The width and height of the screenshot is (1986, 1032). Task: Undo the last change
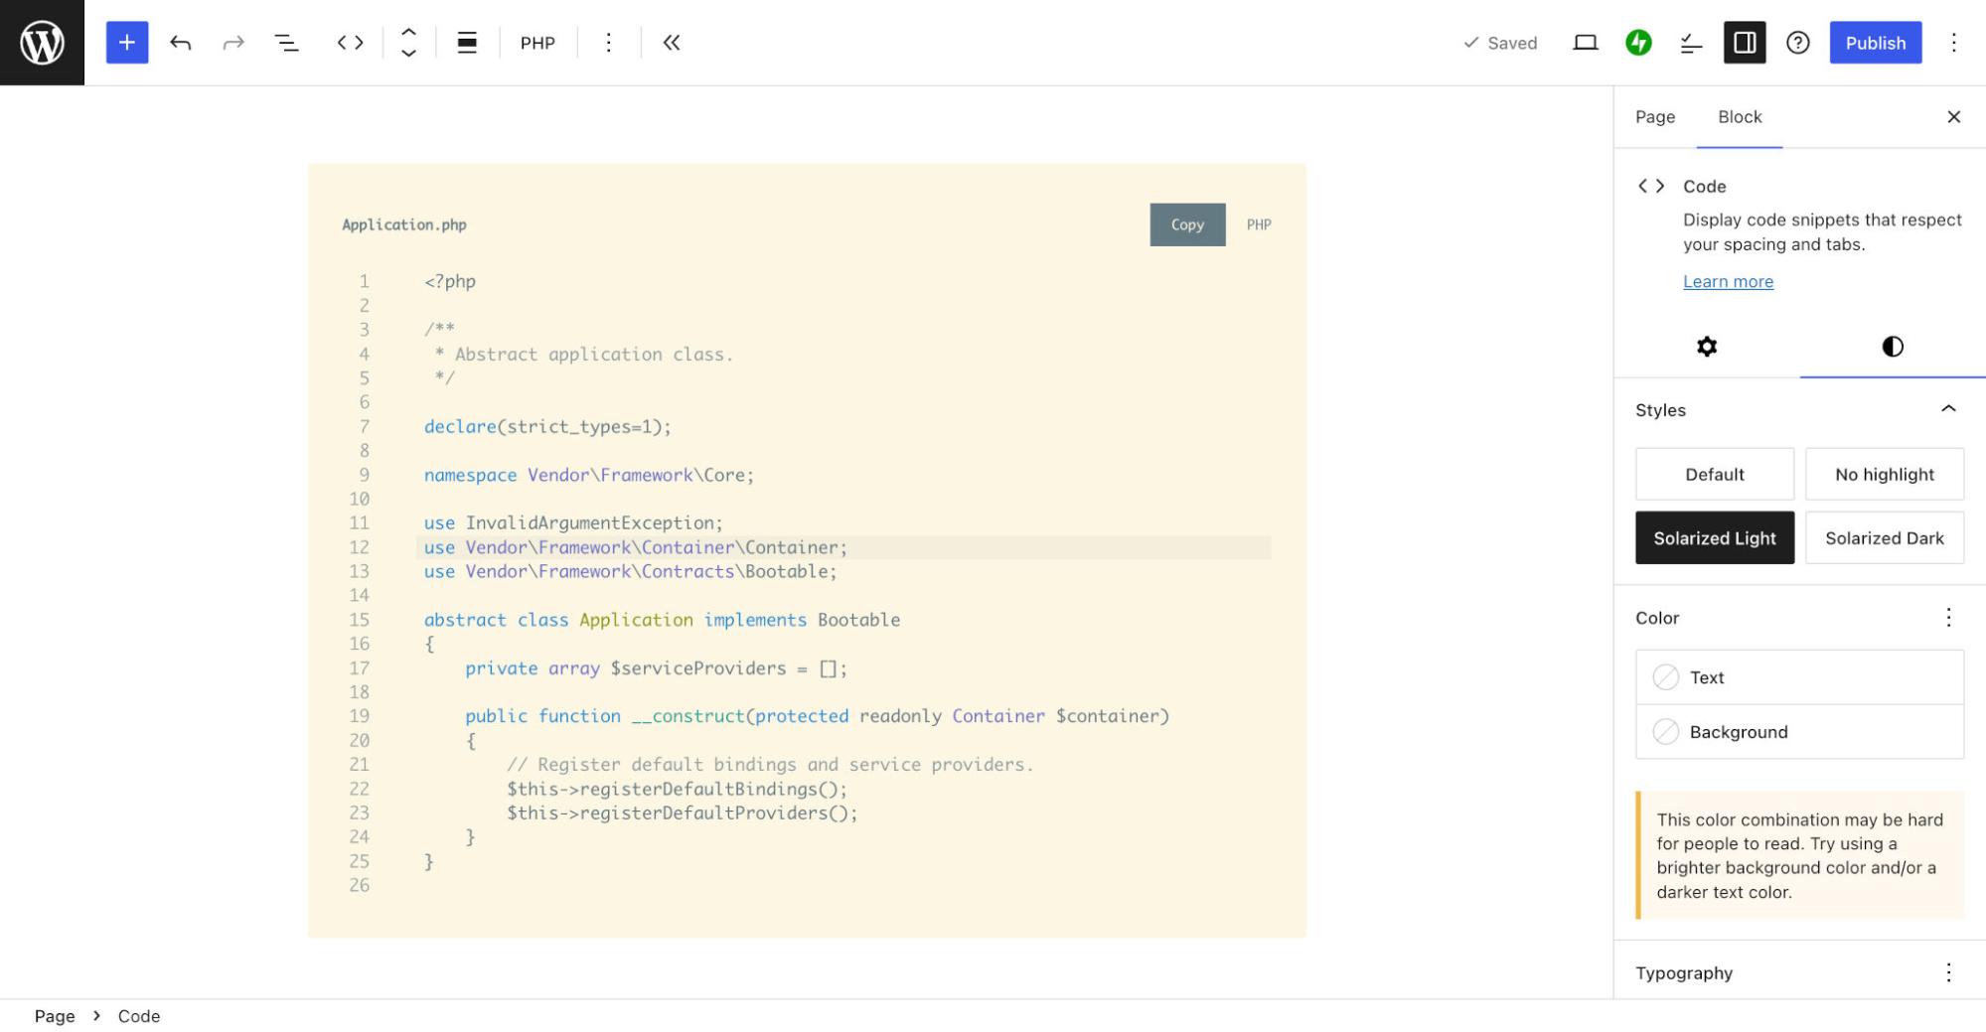pos(180,43)
